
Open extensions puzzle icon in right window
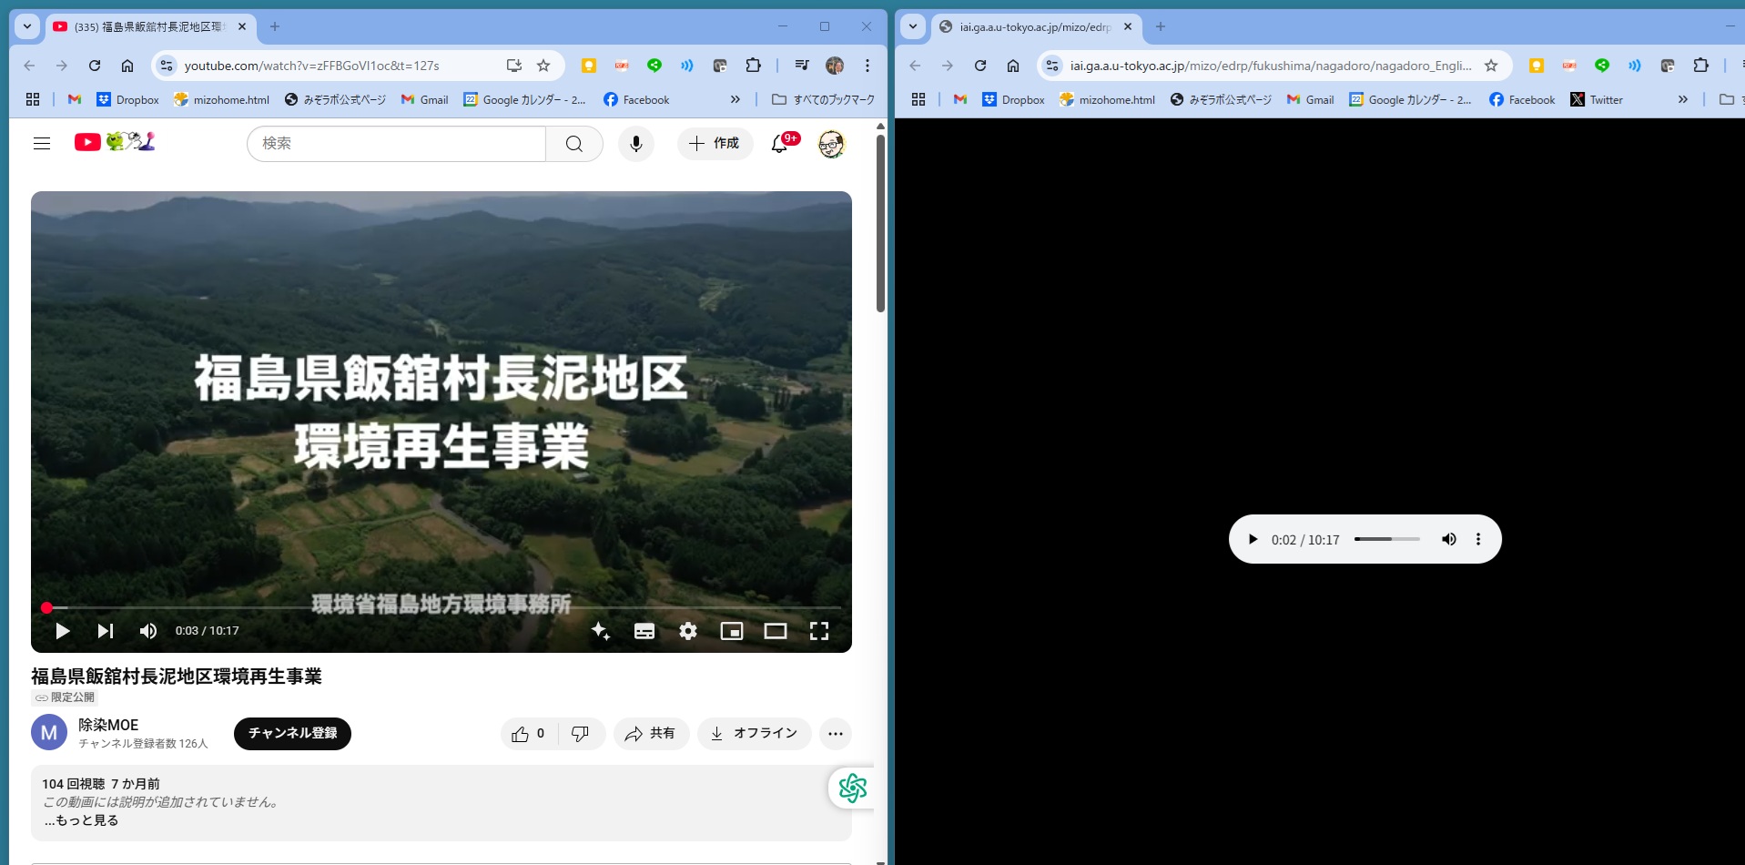[1700, 66]
